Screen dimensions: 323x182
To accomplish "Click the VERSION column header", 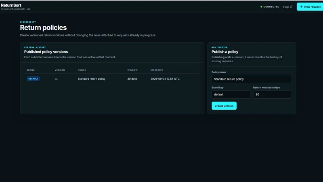I will 60,70.
